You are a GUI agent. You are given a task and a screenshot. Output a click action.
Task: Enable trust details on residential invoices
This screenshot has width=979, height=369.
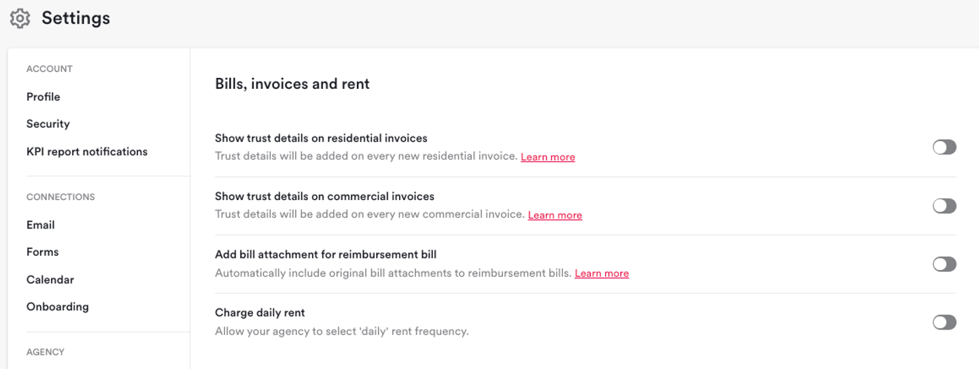point(944,147)
